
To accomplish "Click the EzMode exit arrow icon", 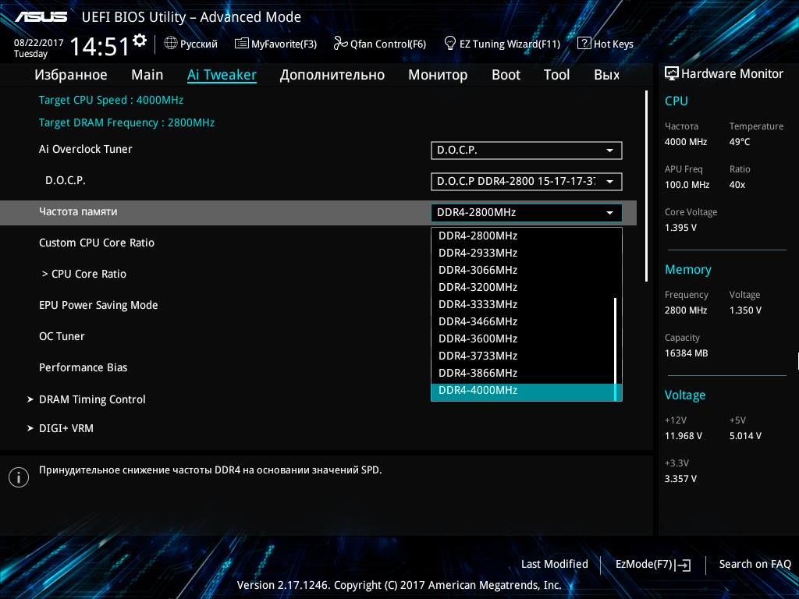I will tap(682, 565).
